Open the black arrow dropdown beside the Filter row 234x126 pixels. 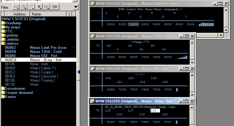pyautogui.click(x=76, y=7)
